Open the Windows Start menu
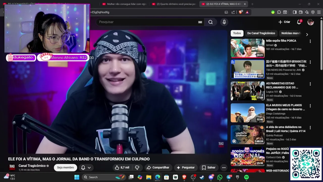 point(77,177)
